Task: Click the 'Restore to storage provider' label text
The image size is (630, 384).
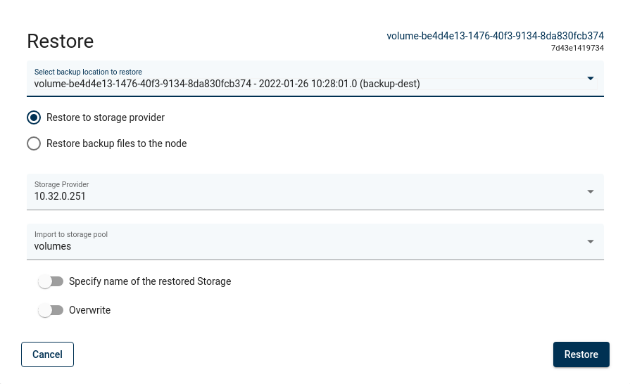Action: [106, 117]
